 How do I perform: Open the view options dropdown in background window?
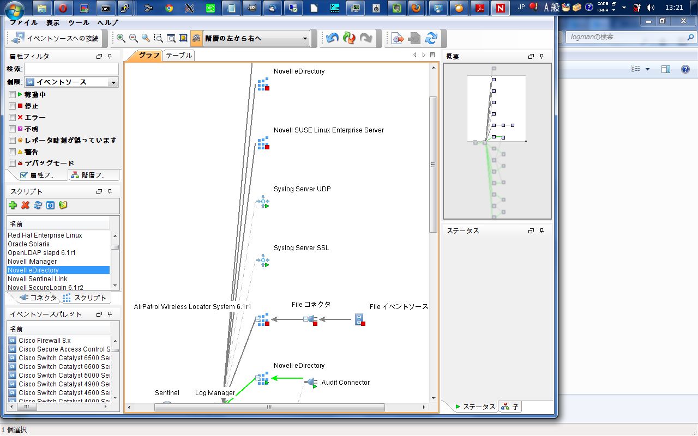(648, 69)
